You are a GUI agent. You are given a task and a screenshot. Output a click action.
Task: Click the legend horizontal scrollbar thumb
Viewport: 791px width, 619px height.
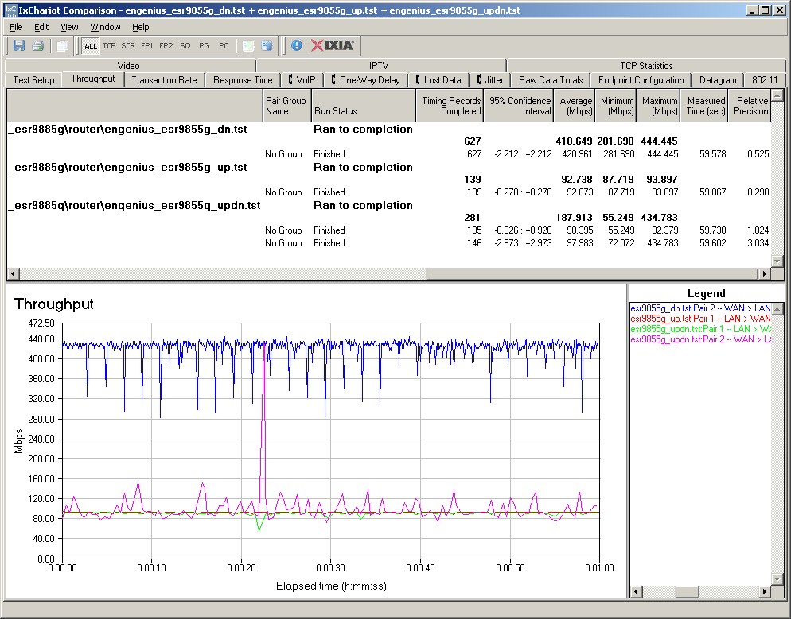[x=688, y=591]
